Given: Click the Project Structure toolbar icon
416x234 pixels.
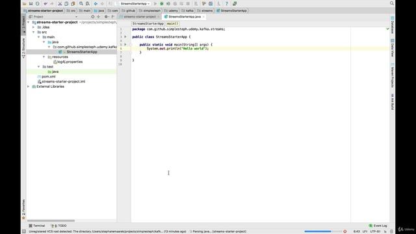Looking at the screenshot, I should 211,4.
